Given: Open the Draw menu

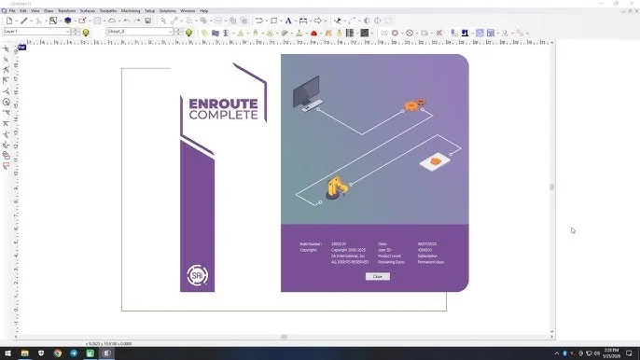Looking at the screenshot, I should click(x=49, y=11).
